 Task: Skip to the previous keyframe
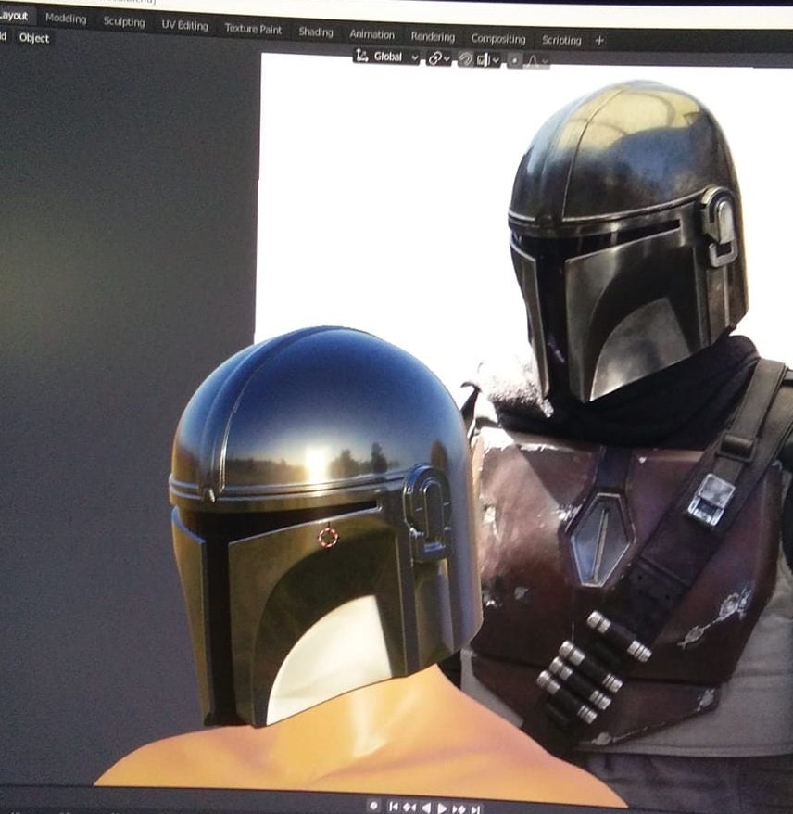(x=409, y=807)
